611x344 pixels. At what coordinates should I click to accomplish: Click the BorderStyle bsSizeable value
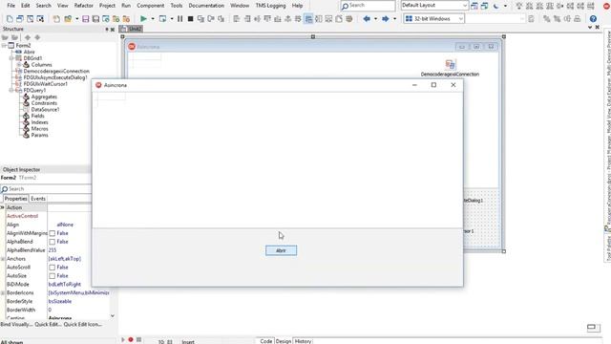pyautogui.click(x=60, y=302)
